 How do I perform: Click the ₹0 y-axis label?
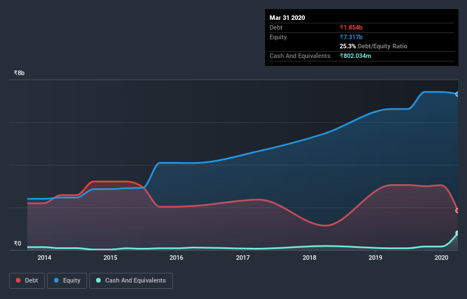[x=17, y=243]
